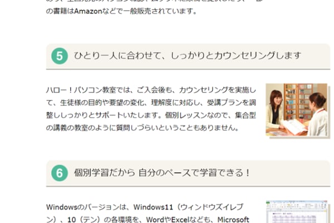Click line starting 'ハロー！パソコン教室では、ご入会後も'
The height and width of the screenshot is (223, 334).
tap(151, 90)
